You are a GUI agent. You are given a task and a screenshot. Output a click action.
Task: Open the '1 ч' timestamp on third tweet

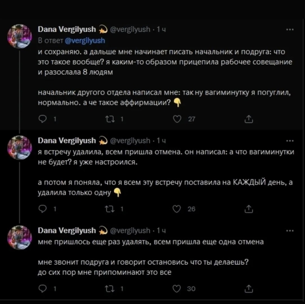click(161, 230)
